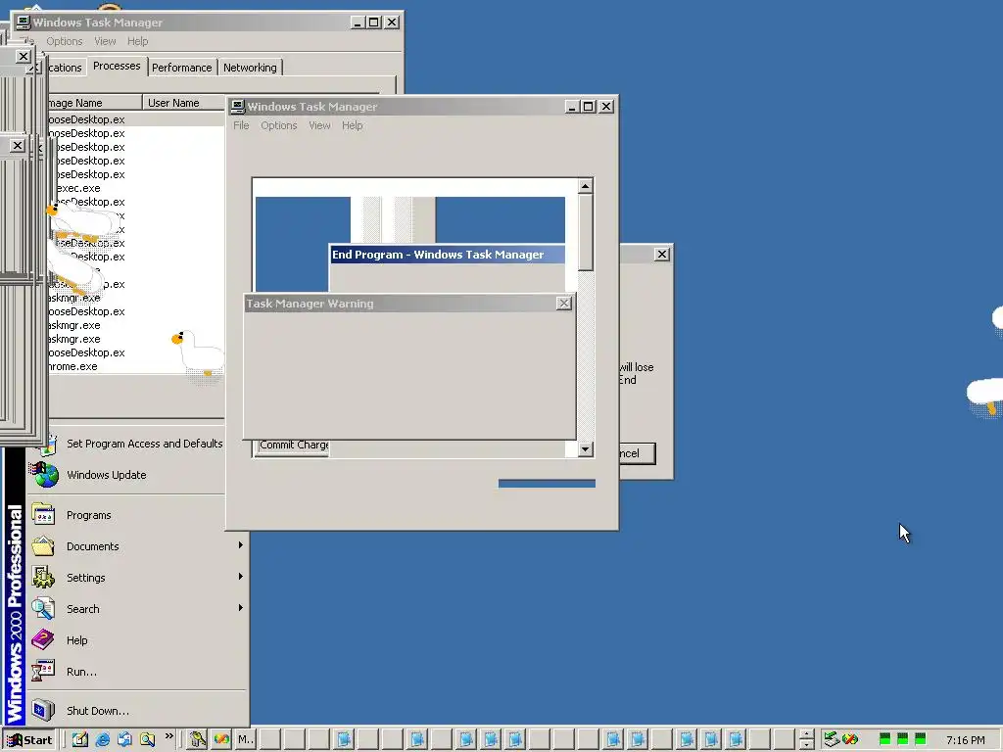This screenshot has height=752, width=1003.
Task: Switch to the Processes tab
Action: 117,66
